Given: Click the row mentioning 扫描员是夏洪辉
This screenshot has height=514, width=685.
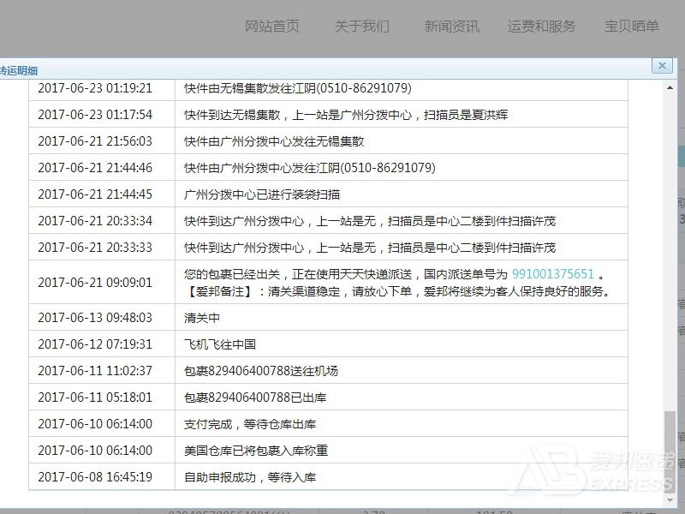Looking at the screenshot, I should point(328,115).
